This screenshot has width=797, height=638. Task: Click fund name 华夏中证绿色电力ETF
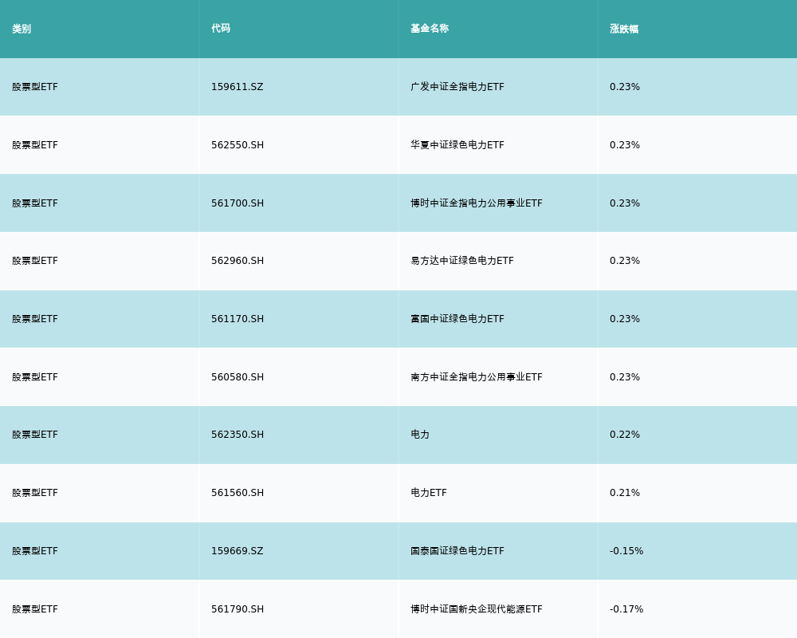457,145
